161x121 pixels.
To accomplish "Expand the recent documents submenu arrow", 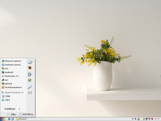I will tap(33, 62).
